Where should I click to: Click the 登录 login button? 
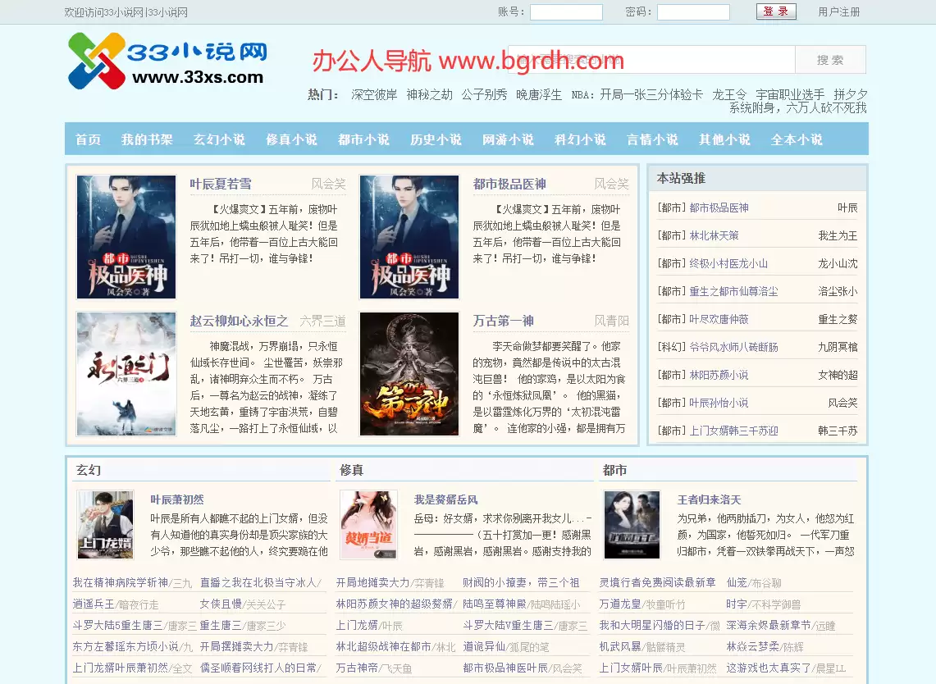776,11
